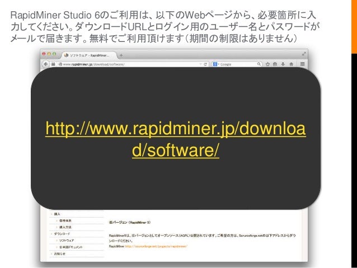Viewport: 357px width, 268px height.
Task: Open the yellow rapidminer.jp download link
Action: (x=176, y=139)
